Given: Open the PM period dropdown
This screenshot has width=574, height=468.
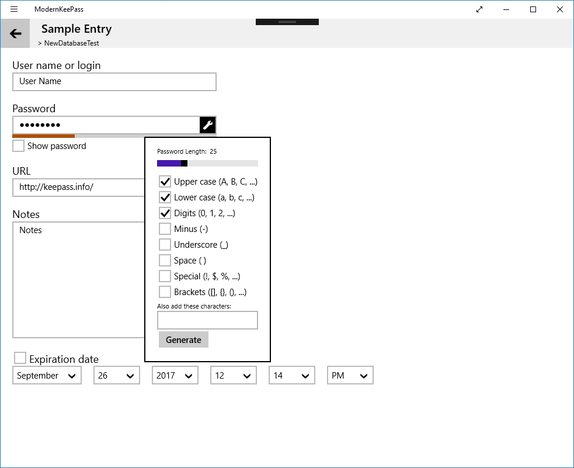Looking at the screenshot, I should click(x=350, y=376).
